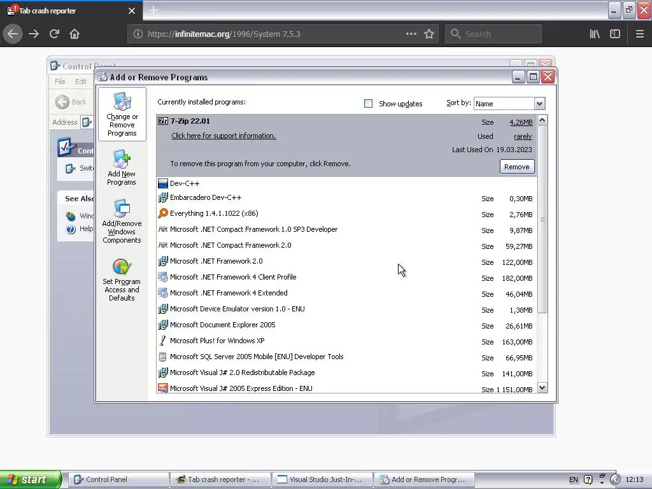652x489 pixels.
Task: Select Everything 1.4.1.1022 (x86) row text
Action: (214, 213)
